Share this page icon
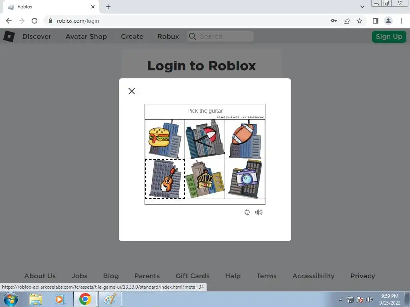This screenshot has height=307, width=410. (347, 21)
